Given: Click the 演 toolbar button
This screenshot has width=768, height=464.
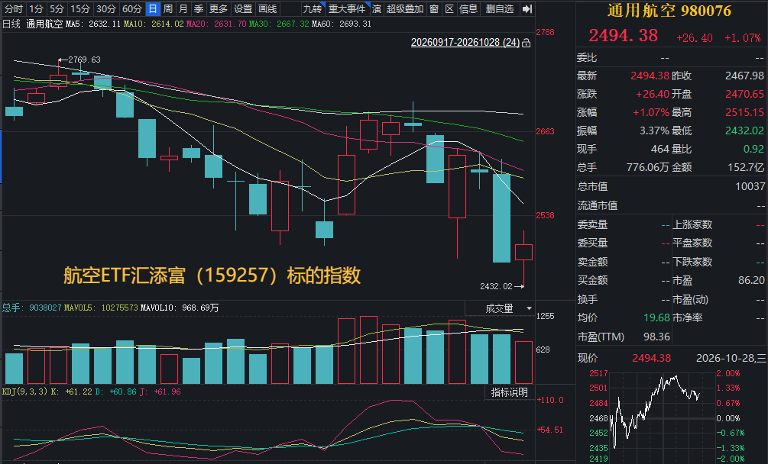Looking at the screenshot, I should tap(376, 9).
